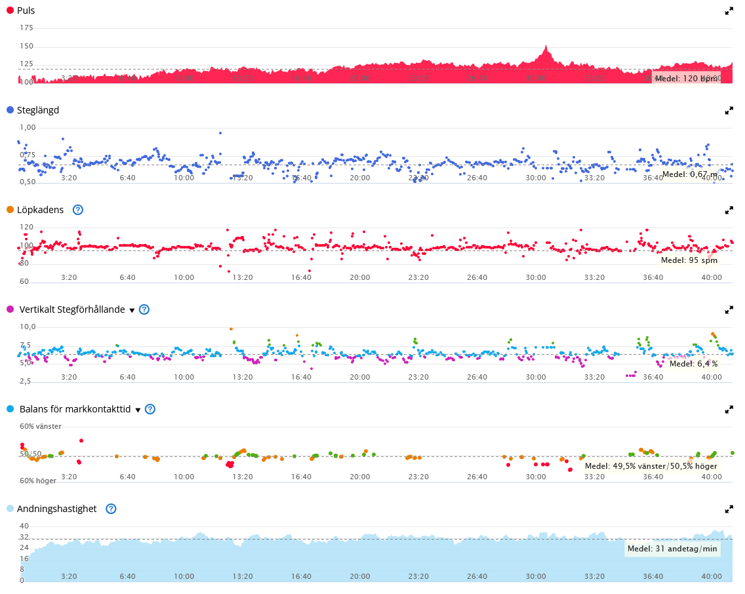Click 26:40 on the Steglängd time axis
745x594 pixels.
tap(477, 178)
